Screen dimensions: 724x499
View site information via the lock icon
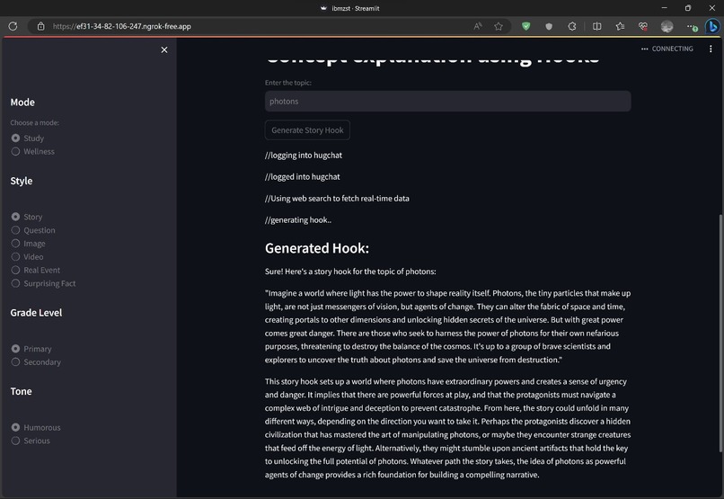(x=40, y=26)
